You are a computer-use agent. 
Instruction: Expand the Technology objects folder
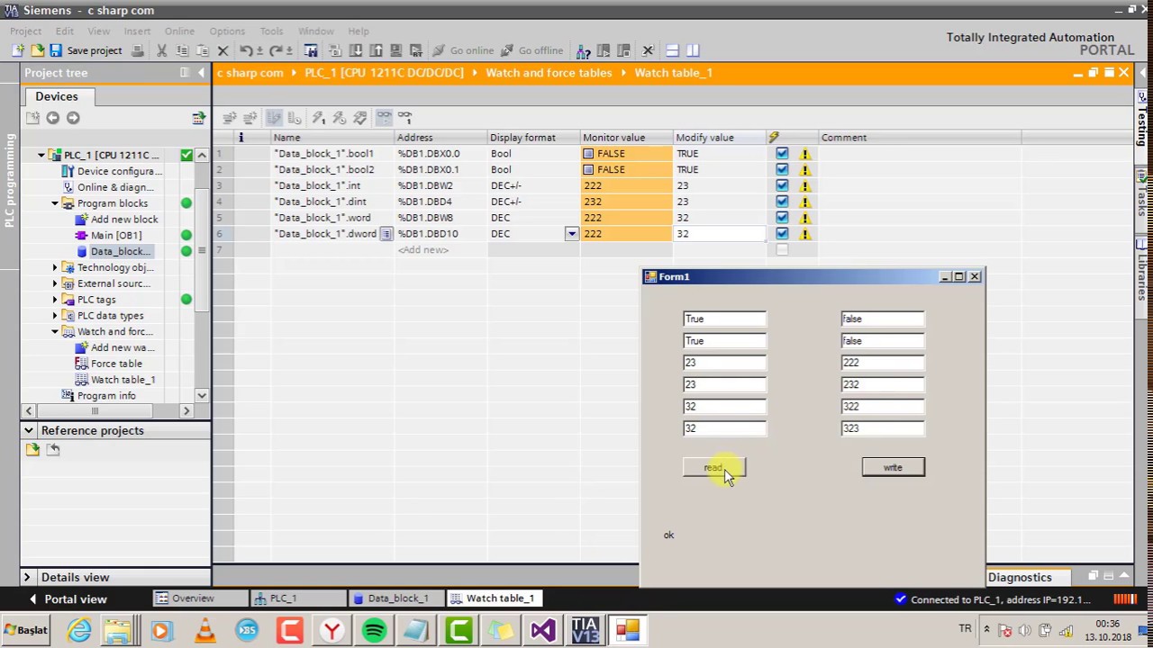(54, 267)
